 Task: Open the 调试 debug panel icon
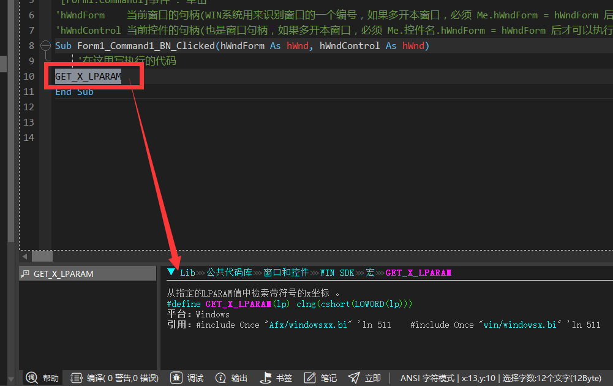176,377
